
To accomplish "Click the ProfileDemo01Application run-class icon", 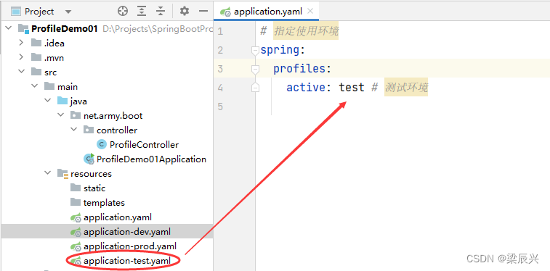I will [x=89, y=159].
